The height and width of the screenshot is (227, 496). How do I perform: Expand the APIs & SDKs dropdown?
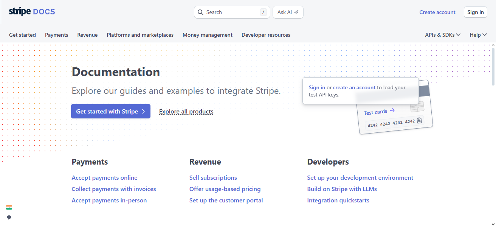tap(442, 34)
